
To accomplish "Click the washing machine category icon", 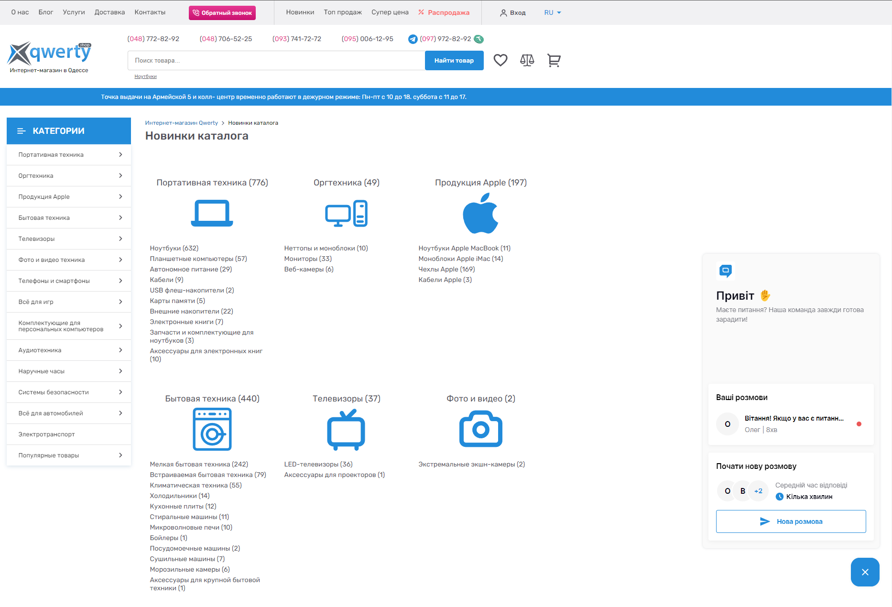I will pyautogui.click(x=212, y=429).
